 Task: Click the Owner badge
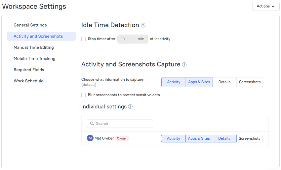(122, 138)
